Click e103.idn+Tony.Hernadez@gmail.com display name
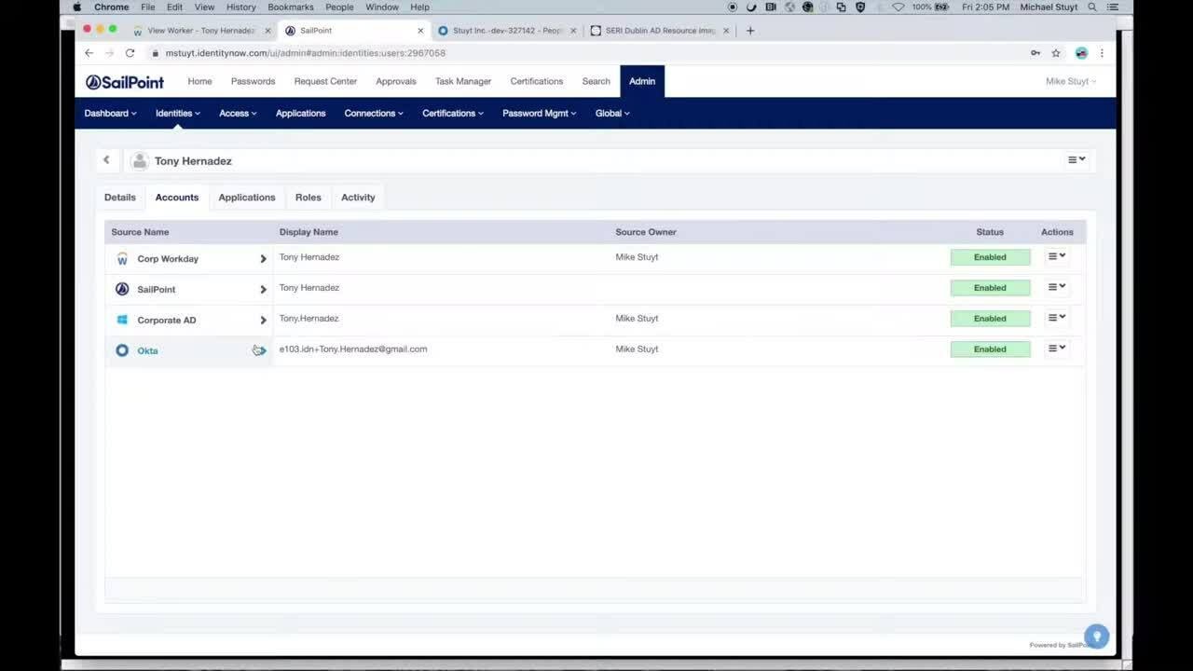The width and height of the screenshot is (1193, 671). [353, 349]
